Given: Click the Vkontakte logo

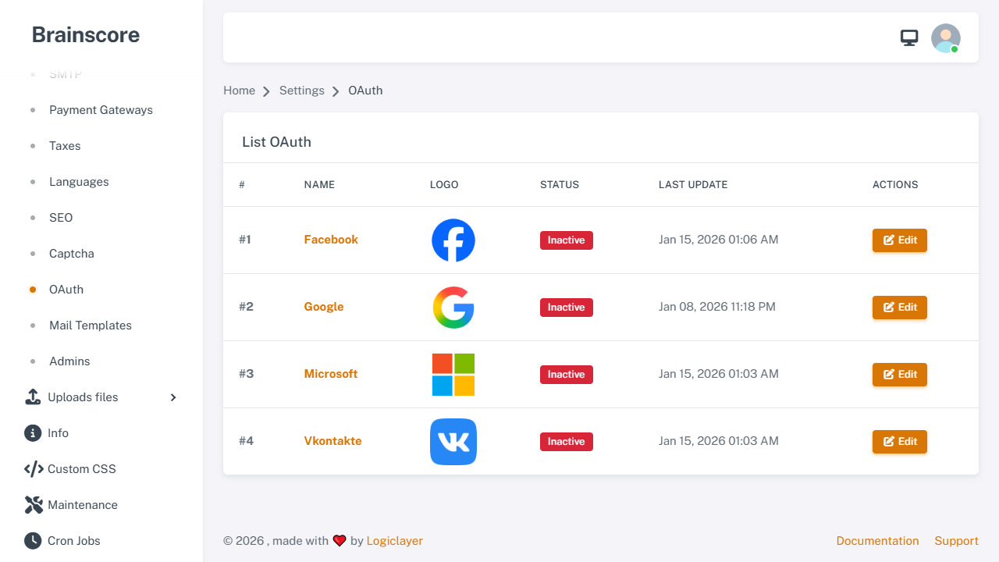Looking at the screenshot, I should pos(453,441).
